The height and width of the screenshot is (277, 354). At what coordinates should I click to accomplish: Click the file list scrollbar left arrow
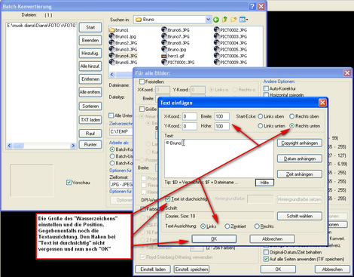(x=112, y=74)
